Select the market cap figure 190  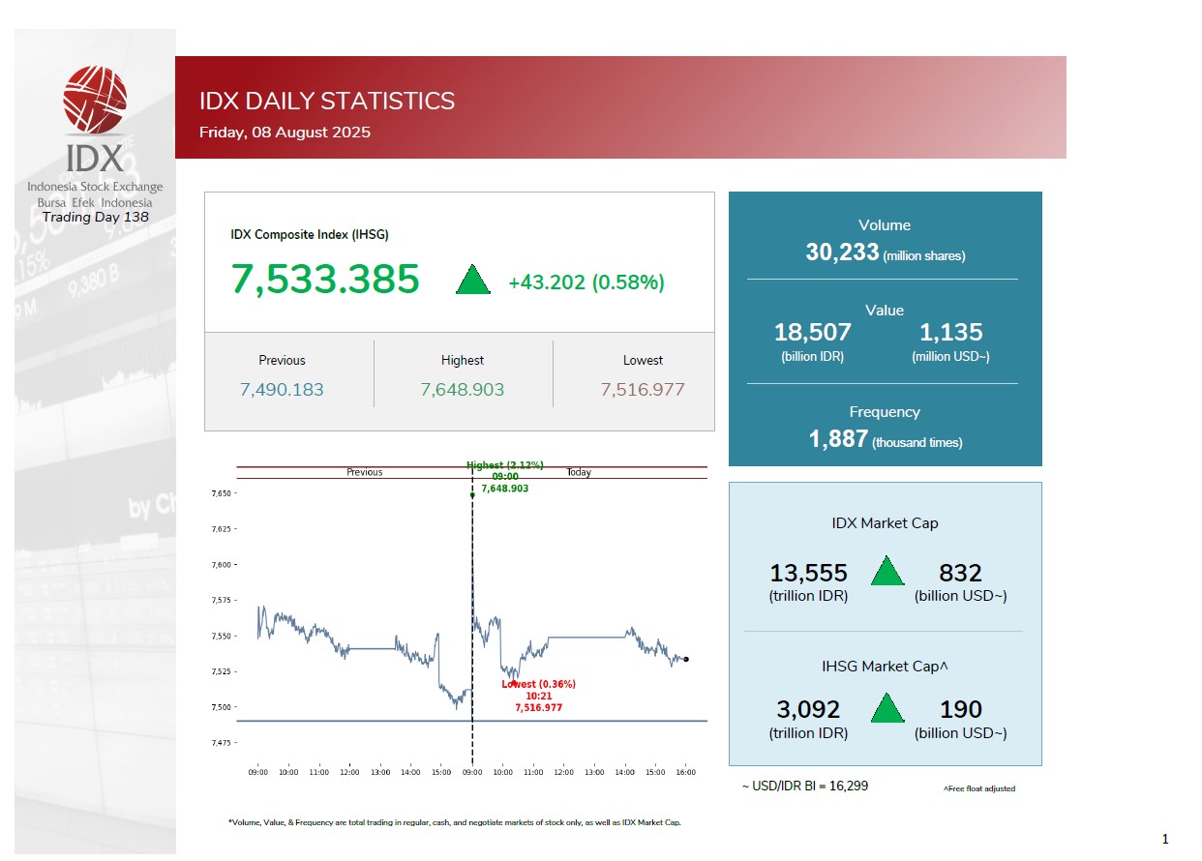point(961,710)
